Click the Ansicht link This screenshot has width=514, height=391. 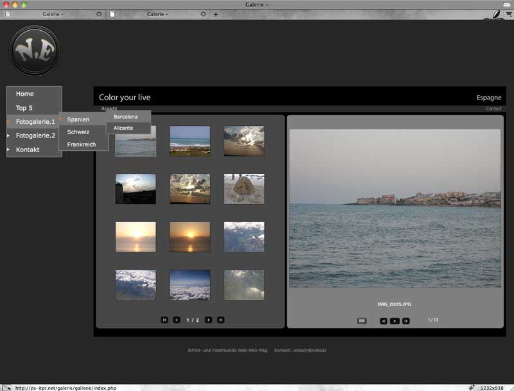[x=109, y=109]
